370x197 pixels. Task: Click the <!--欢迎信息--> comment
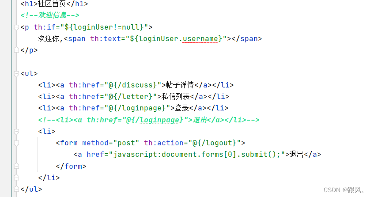(50, 15)
